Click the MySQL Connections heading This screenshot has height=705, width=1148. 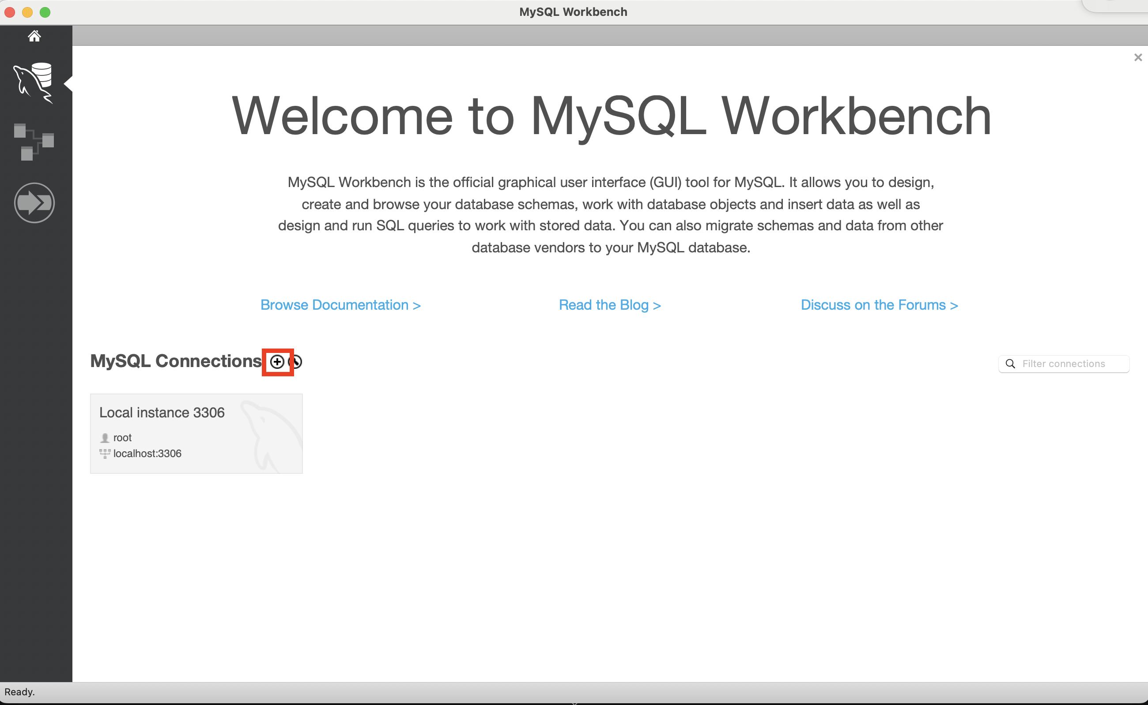pyautogui.click(x=175, y=361)
